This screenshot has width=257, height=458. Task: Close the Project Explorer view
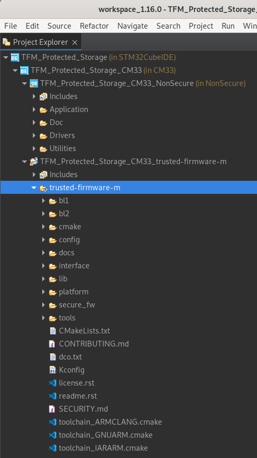pyautogui.click(x=75, y=42)
